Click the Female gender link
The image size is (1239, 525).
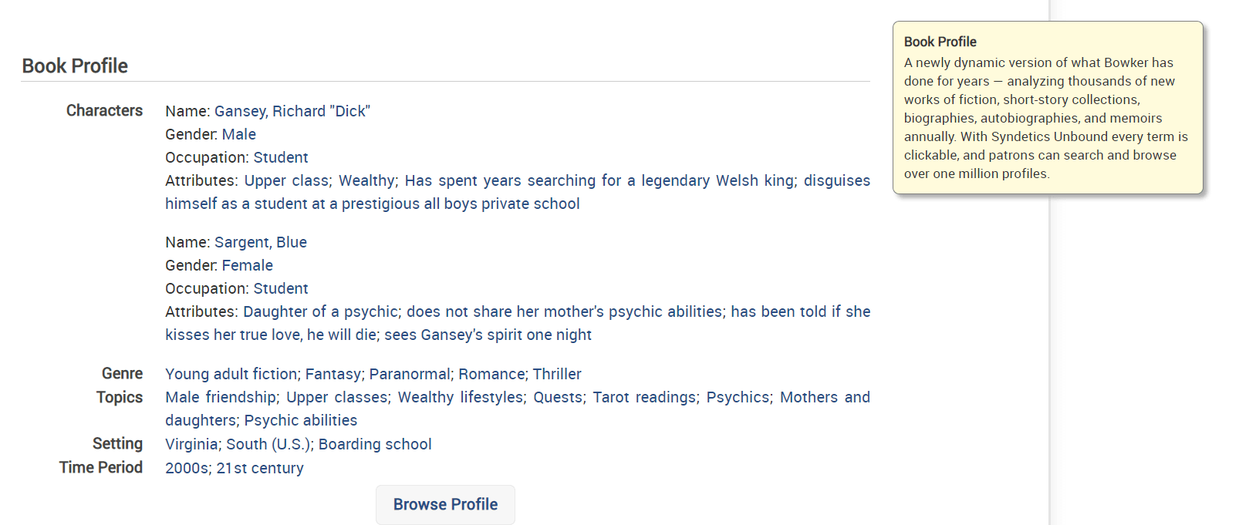tap(247, 265)
